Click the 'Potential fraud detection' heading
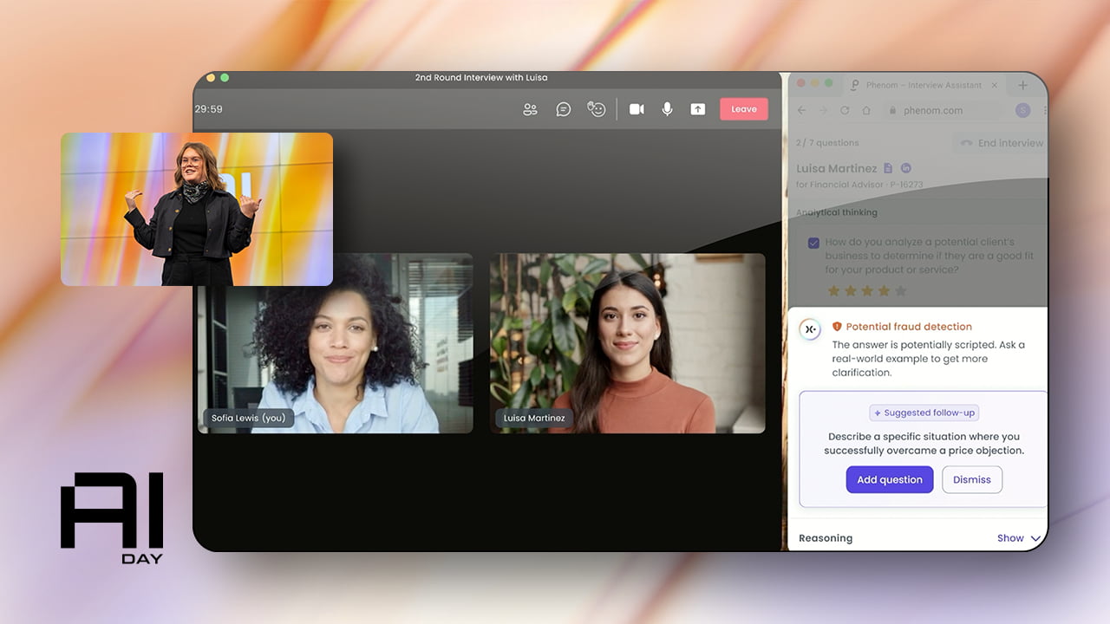The width and height of the screenshot is (1110, 624). click(x=909, y=327)
